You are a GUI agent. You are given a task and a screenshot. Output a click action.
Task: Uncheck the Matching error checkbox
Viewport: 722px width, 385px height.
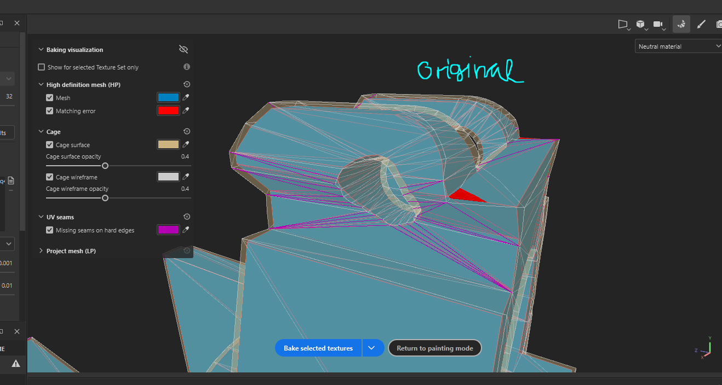point(50,111)
